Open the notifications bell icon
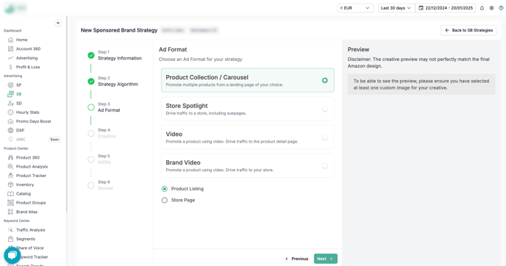506x266 pixels. 482,8
